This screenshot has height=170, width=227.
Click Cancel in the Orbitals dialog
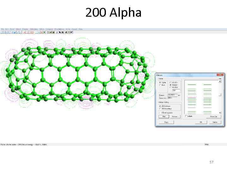click(x=215, y=122)
